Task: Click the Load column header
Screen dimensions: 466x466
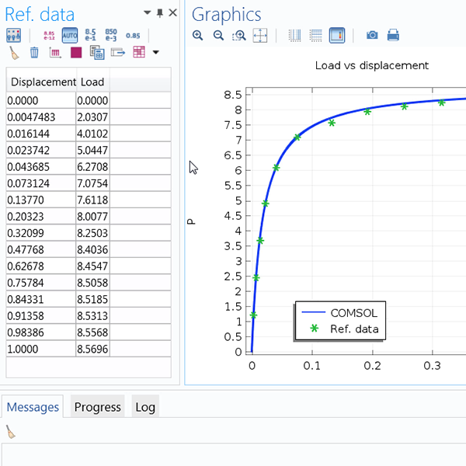Action: pos(92,82)
